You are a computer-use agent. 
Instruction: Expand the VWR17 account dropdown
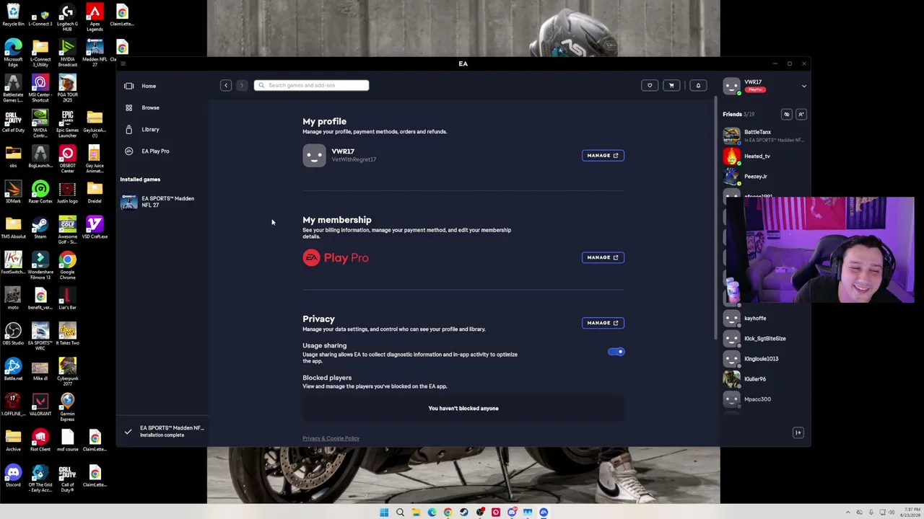[804, 86]
